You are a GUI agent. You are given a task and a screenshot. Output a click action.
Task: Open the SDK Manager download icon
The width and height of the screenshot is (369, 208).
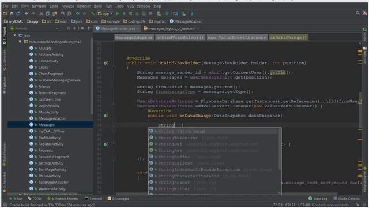pos(183,14)
